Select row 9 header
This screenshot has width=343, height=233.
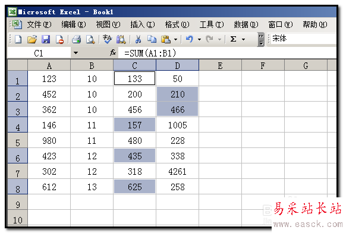[x=17, y=202]
